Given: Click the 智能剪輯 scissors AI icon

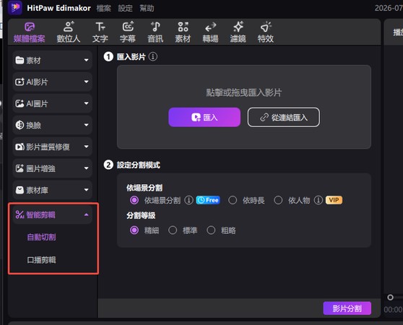Looking at the screenshot, I should click(19, 214).
